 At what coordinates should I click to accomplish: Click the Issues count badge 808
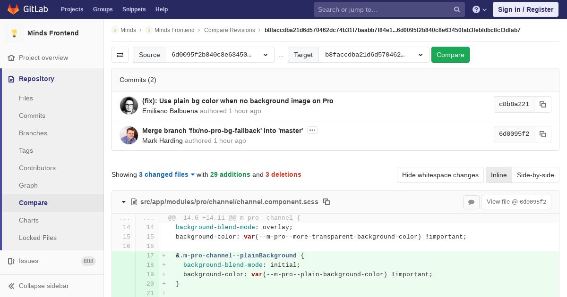point(88,261)
